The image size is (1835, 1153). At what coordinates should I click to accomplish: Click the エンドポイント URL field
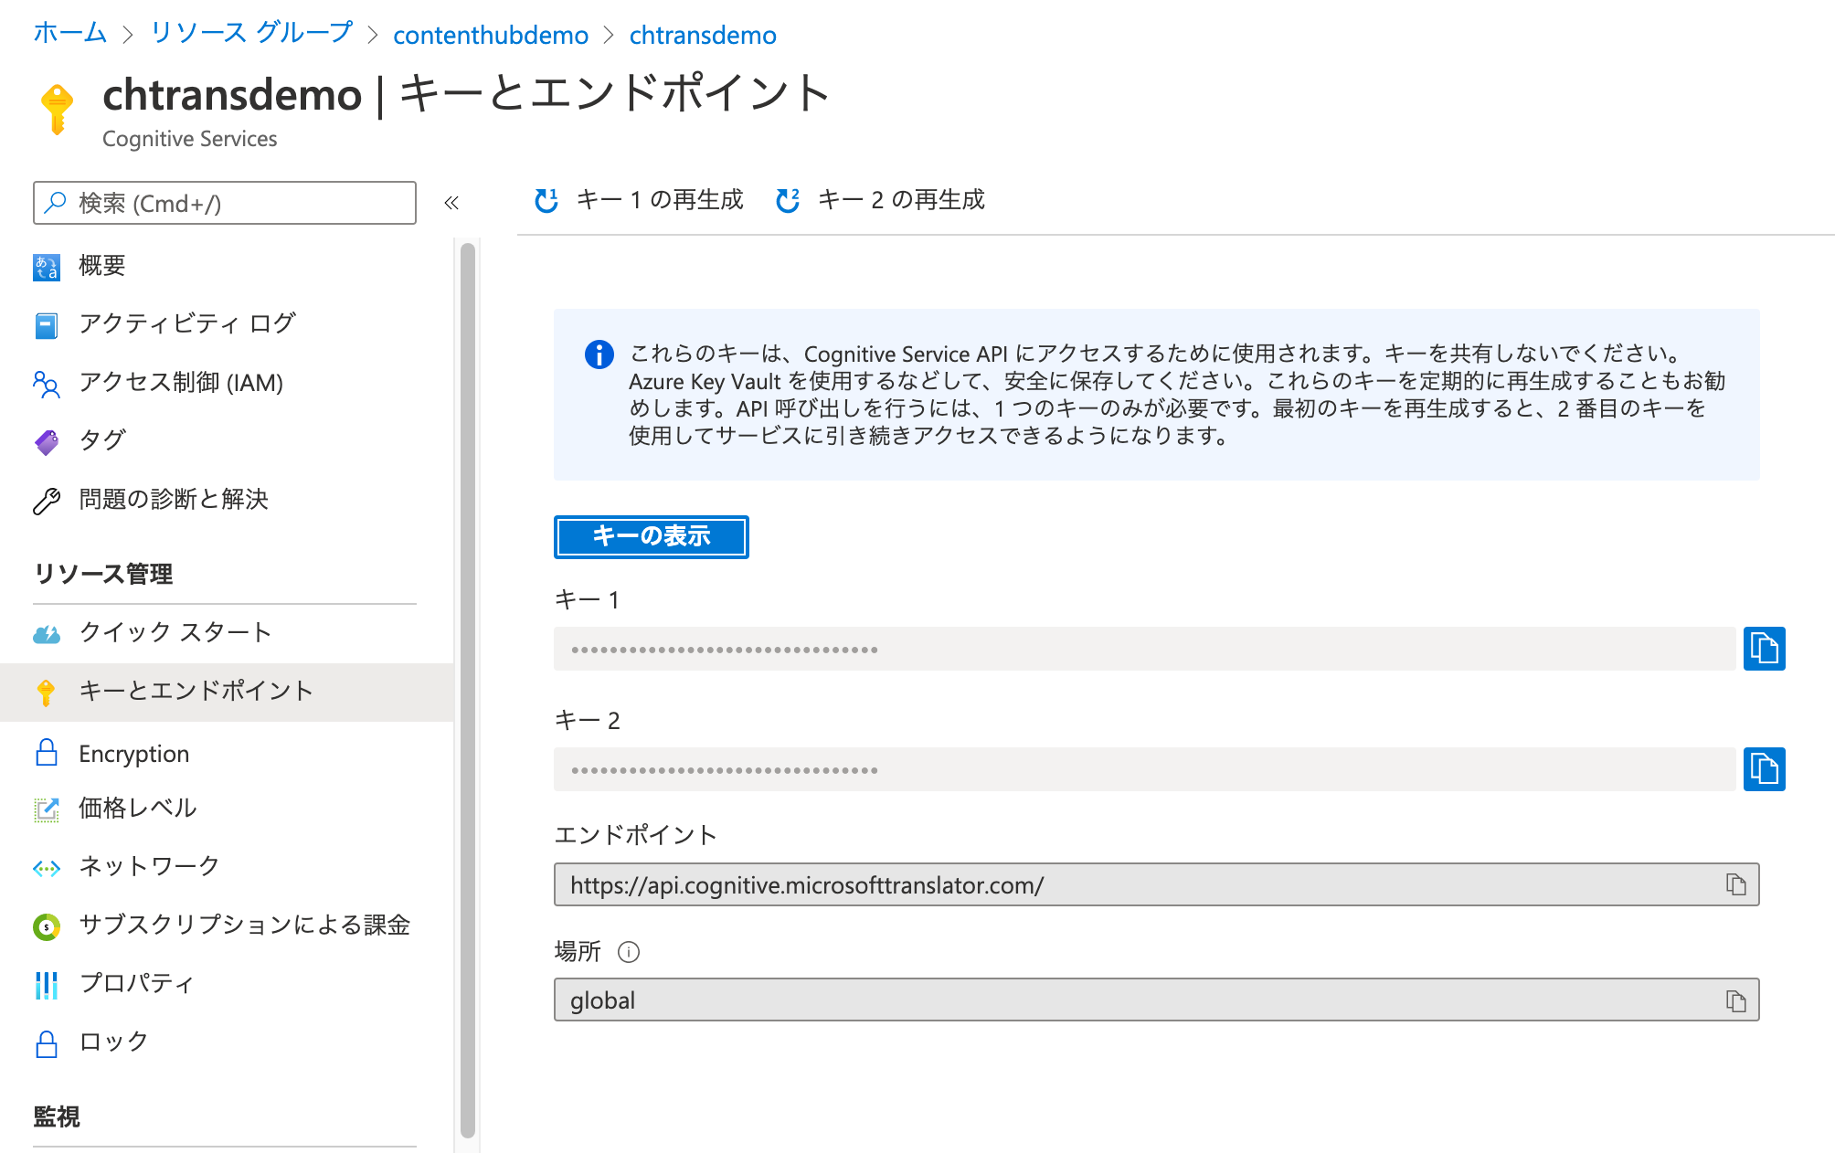[1157, 884]
